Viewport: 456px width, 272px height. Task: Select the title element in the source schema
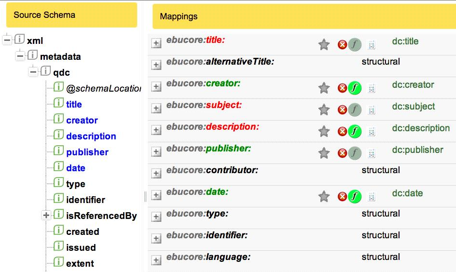click(x=74, y=104)
